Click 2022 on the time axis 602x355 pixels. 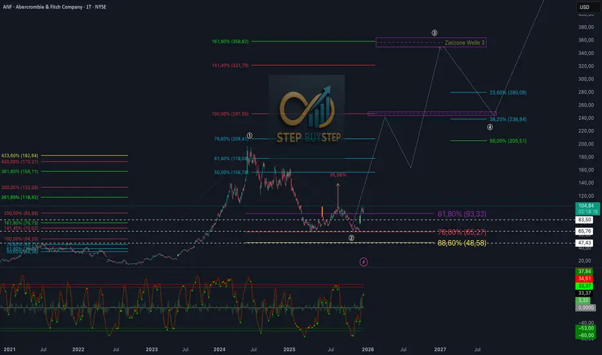pyautogui.click(x=78, y=350)
